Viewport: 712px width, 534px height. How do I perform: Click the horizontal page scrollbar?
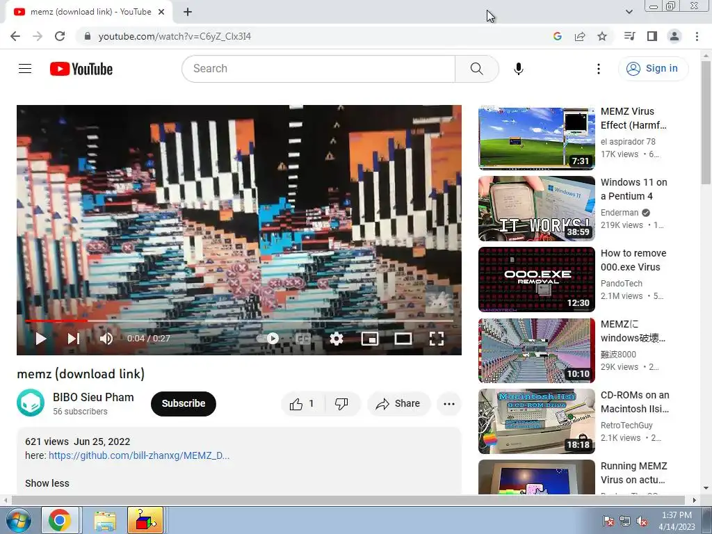348,500
